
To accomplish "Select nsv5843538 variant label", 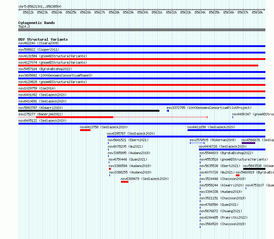I will click(258, 166).
